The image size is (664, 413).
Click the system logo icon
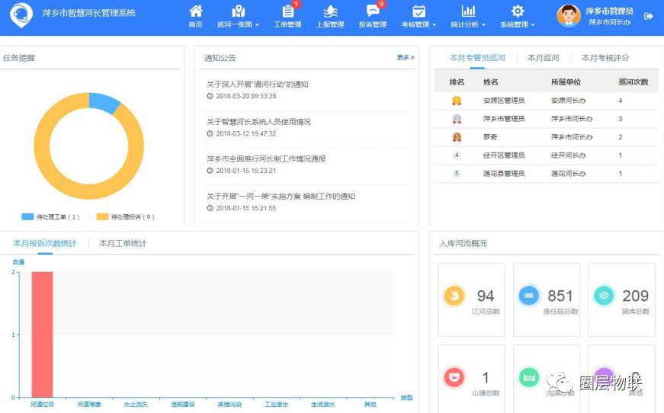tap(21, 14)
